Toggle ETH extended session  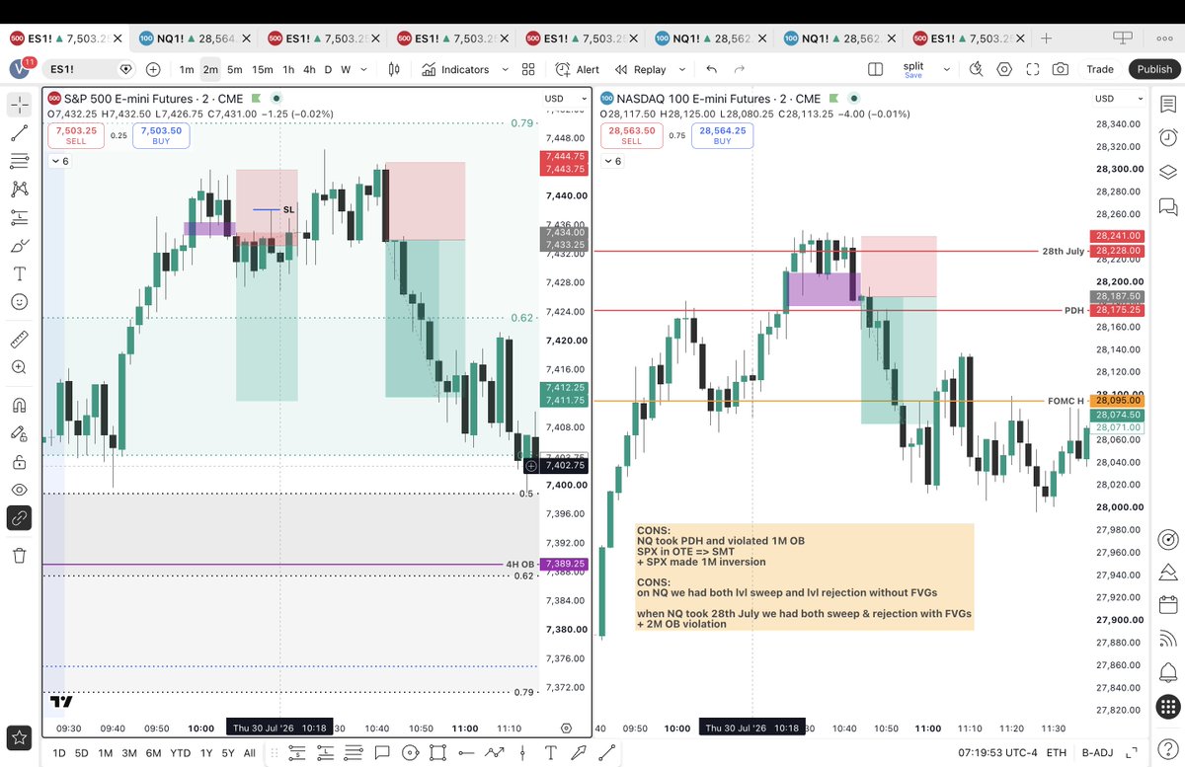pyautogui.click(x=1057, y=752)
